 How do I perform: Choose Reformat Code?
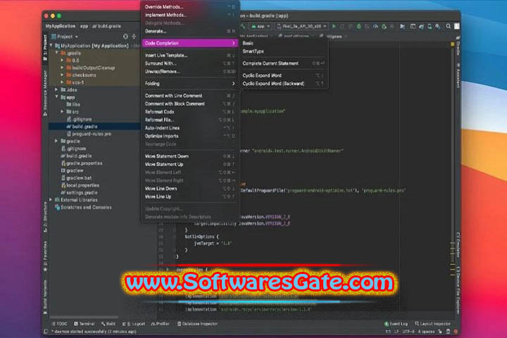[190, 111]
